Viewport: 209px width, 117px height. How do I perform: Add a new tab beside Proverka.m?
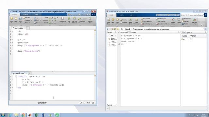[28, 28]
